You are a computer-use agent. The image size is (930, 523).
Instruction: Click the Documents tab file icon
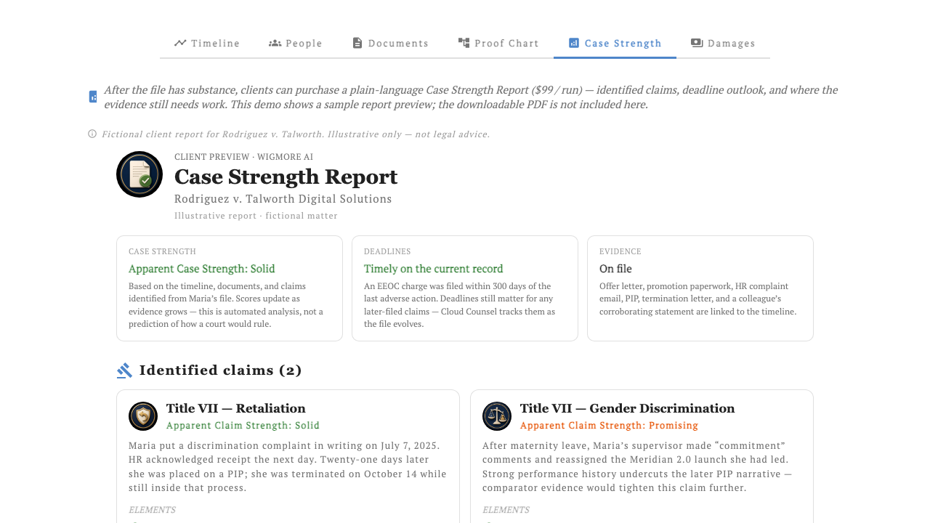357,43
